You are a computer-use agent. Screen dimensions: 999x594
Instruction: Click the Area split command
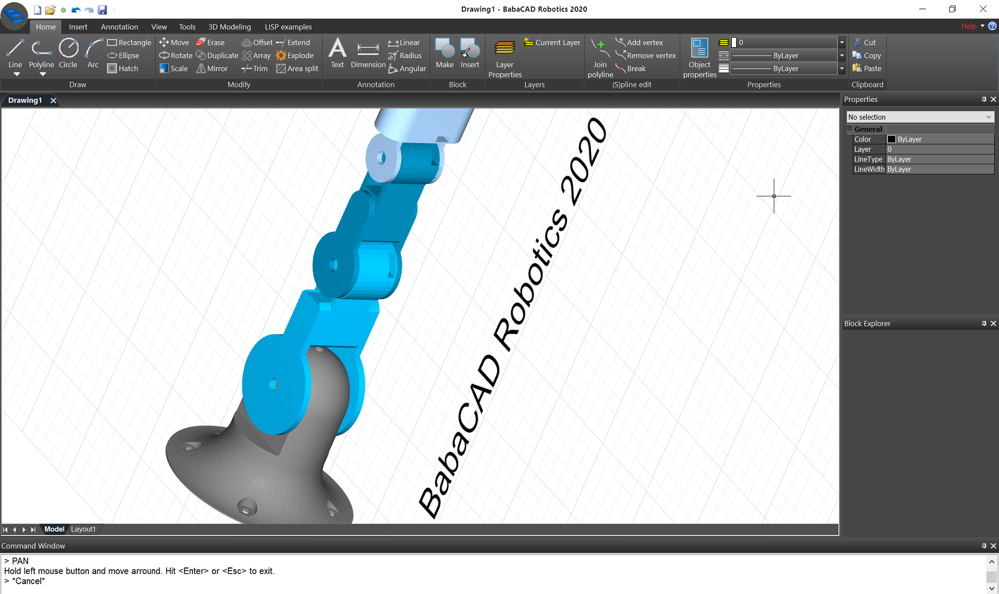(x=297, y=68)
